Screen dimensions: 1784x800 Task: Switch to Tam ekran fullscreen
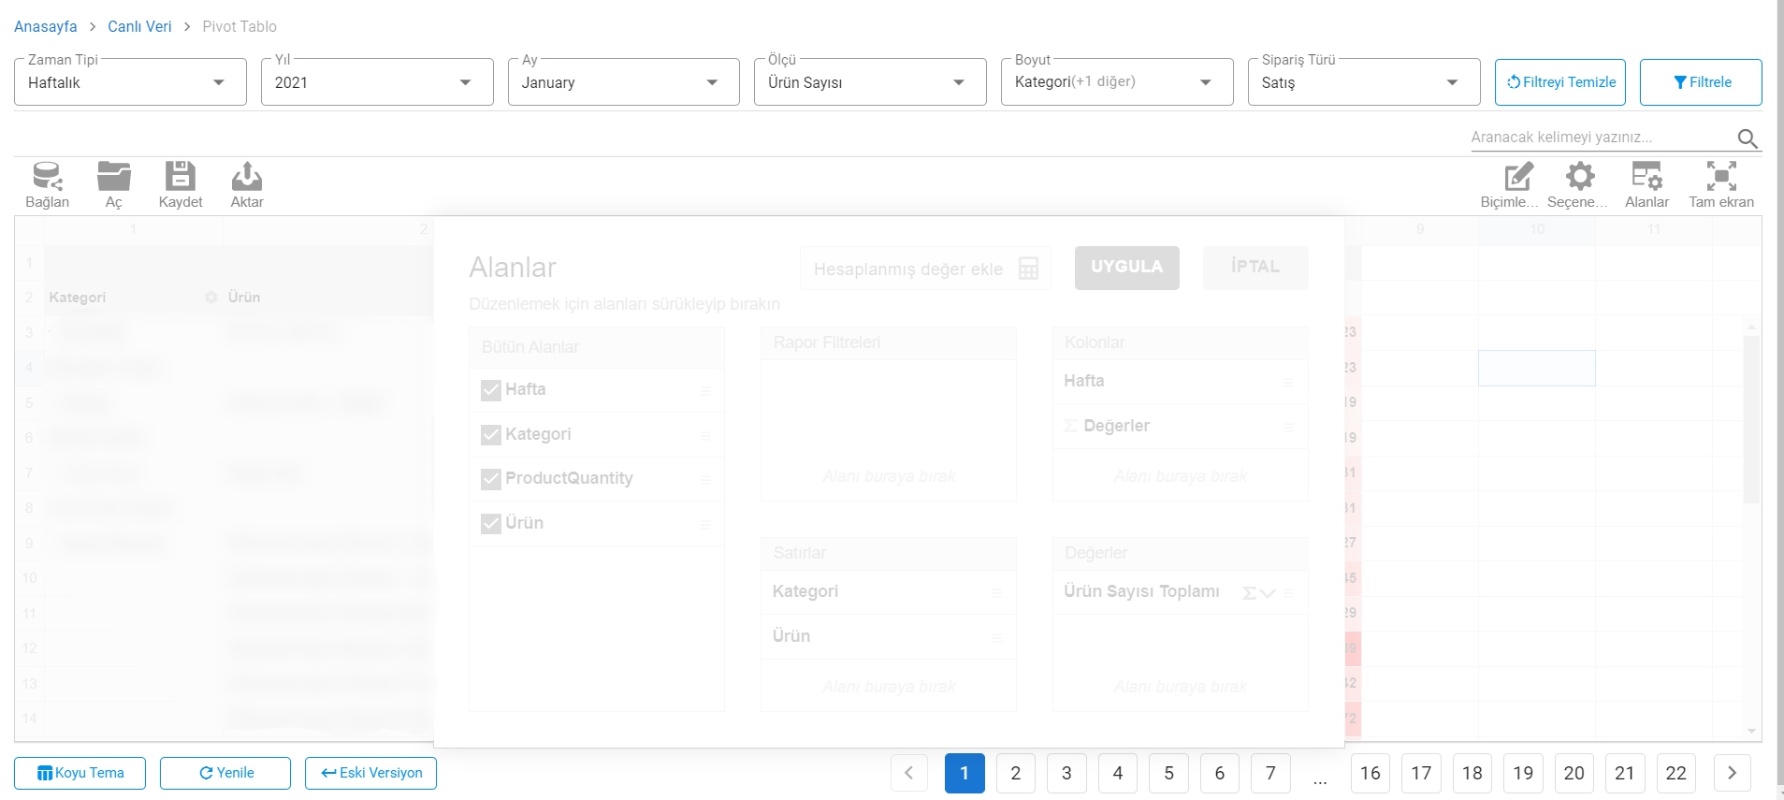(1721, 184)
